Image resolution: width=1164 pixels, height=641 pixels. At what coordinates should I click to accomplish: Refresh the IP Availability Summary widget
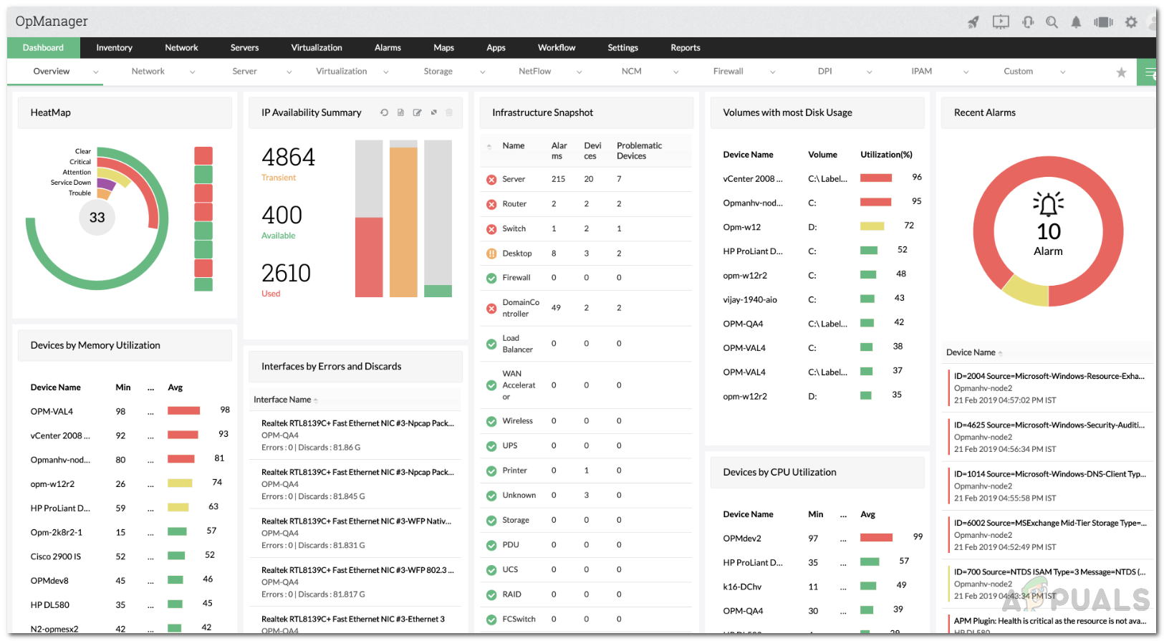[385, 112]
